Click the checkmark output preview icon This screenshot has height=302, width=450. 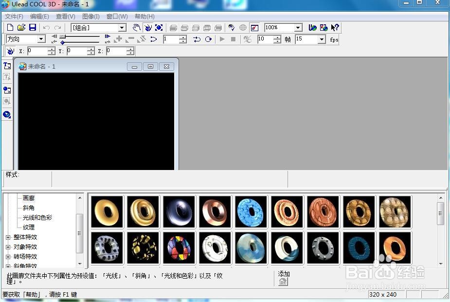[254, 28]
